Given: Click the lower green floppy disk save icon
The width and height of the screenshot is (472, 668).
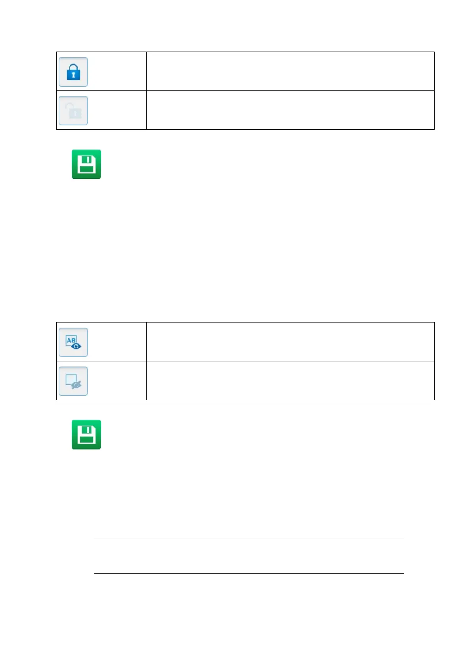Looking at the screenshot, I should tap(86, 434).
